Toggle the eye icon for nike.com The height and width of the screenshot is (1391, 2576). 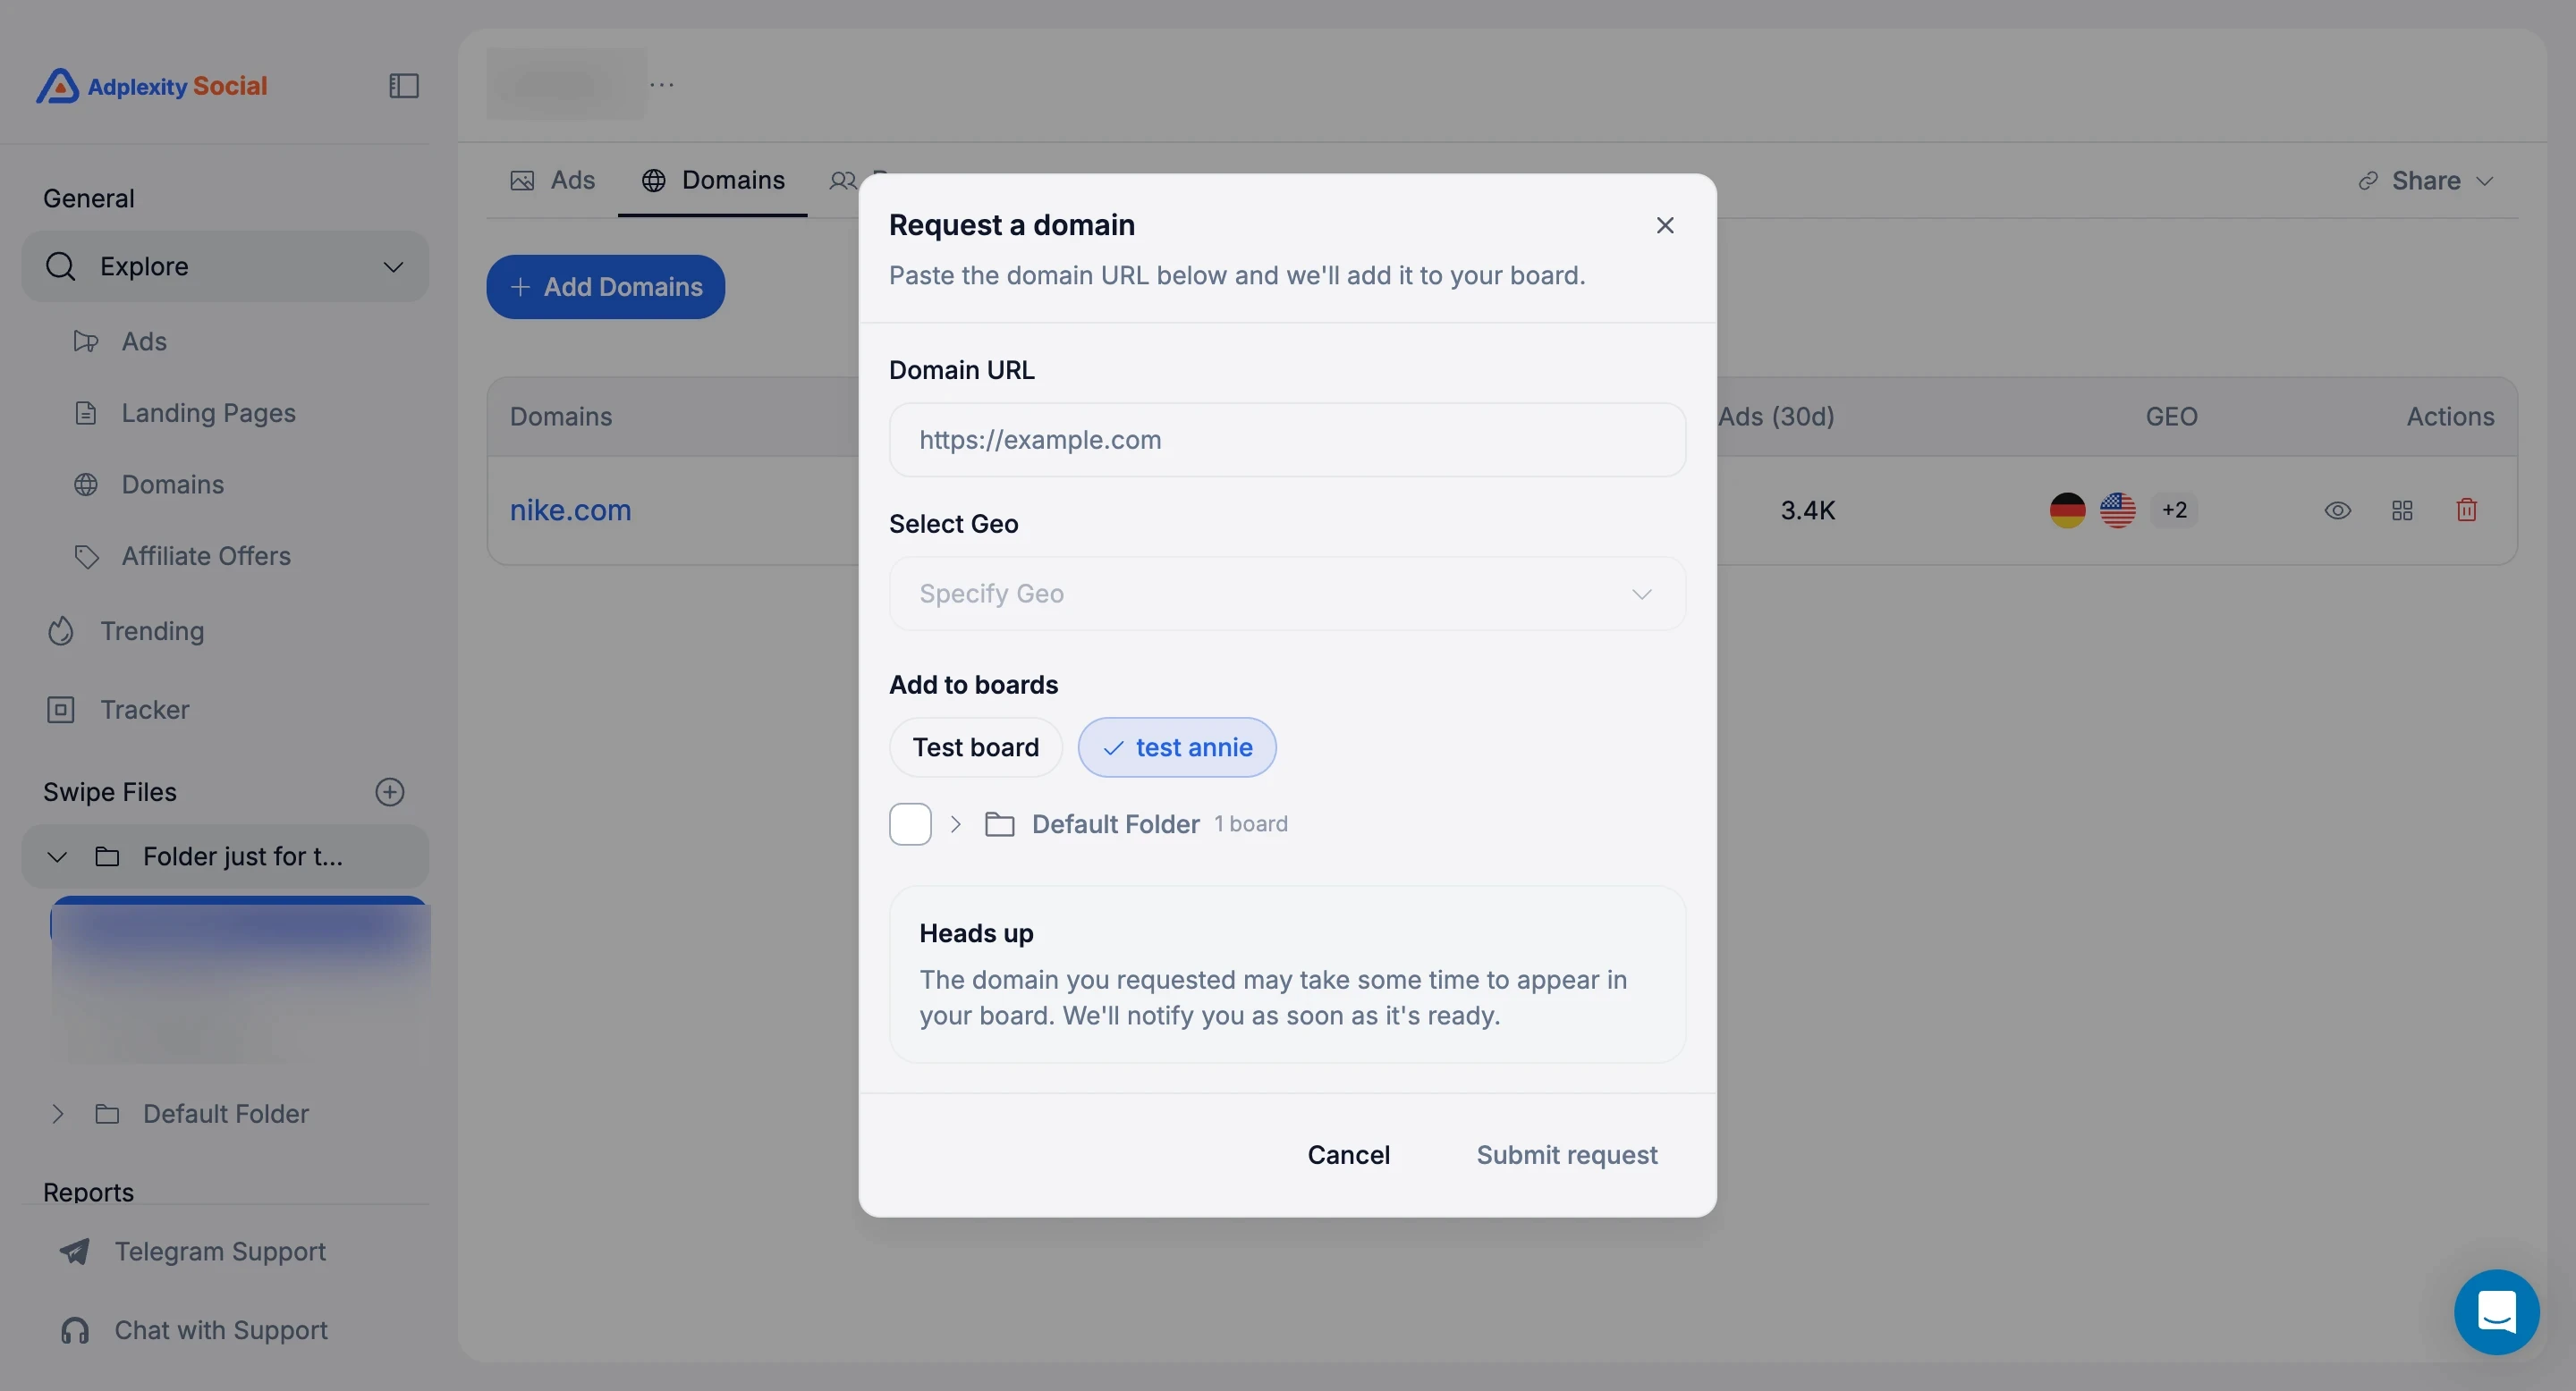coord(2337,510)
